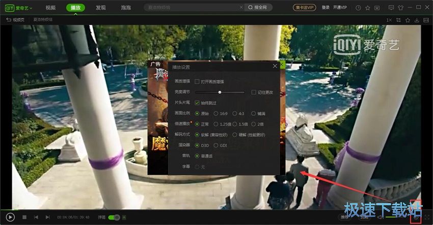Select 铺满 fill aspect ratio
The image size is (433, 225).
[258, 113]
